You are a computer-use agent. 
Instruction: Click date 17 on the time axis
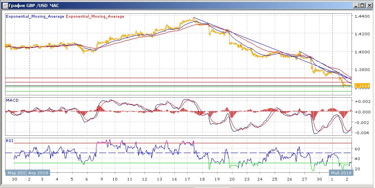pos(187,179)
